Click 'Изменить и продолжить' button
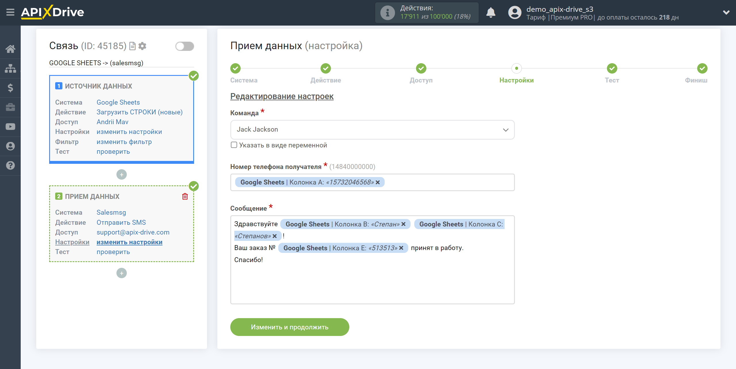This screenshot has height=369, width=736. (x=290, y=327)
